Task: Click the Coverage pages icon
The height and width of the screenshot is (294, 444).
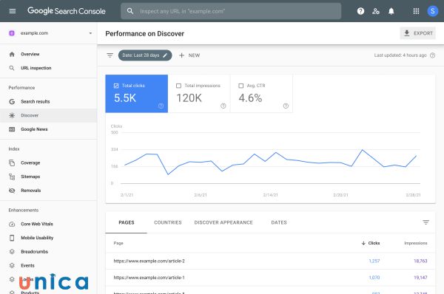Action: pyautogui.click(x=12, y=163)
